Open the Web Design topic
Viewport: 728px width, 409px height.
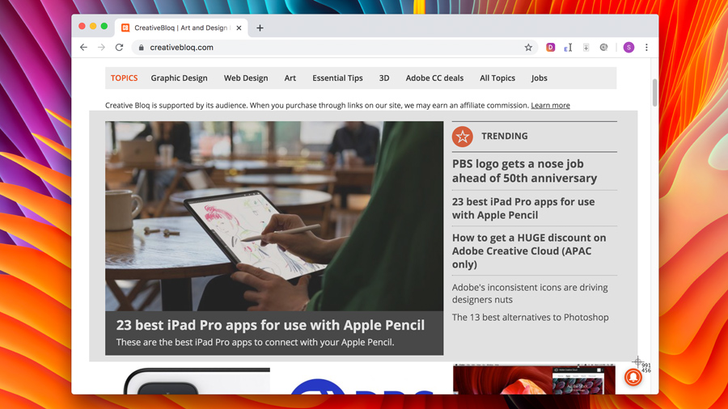(x=246, y=78)
